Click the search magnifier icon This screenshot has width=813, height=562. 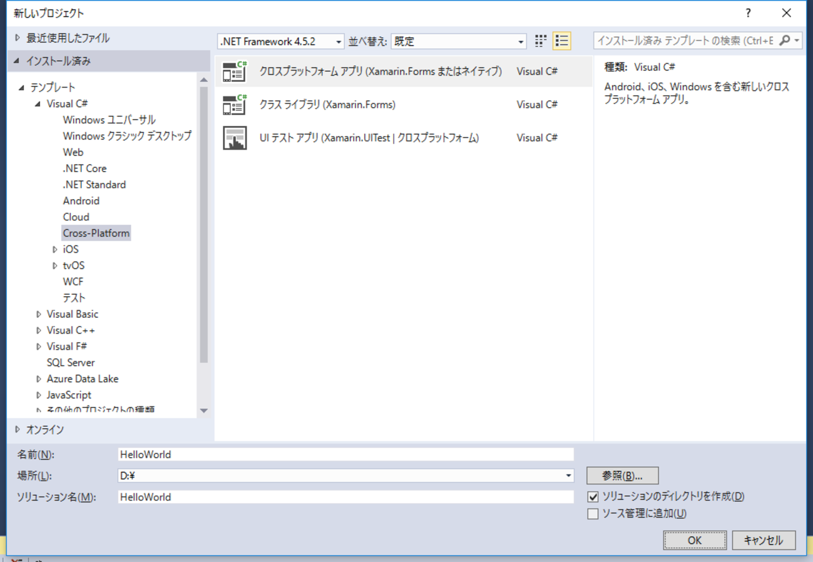[x=784, y=41]
